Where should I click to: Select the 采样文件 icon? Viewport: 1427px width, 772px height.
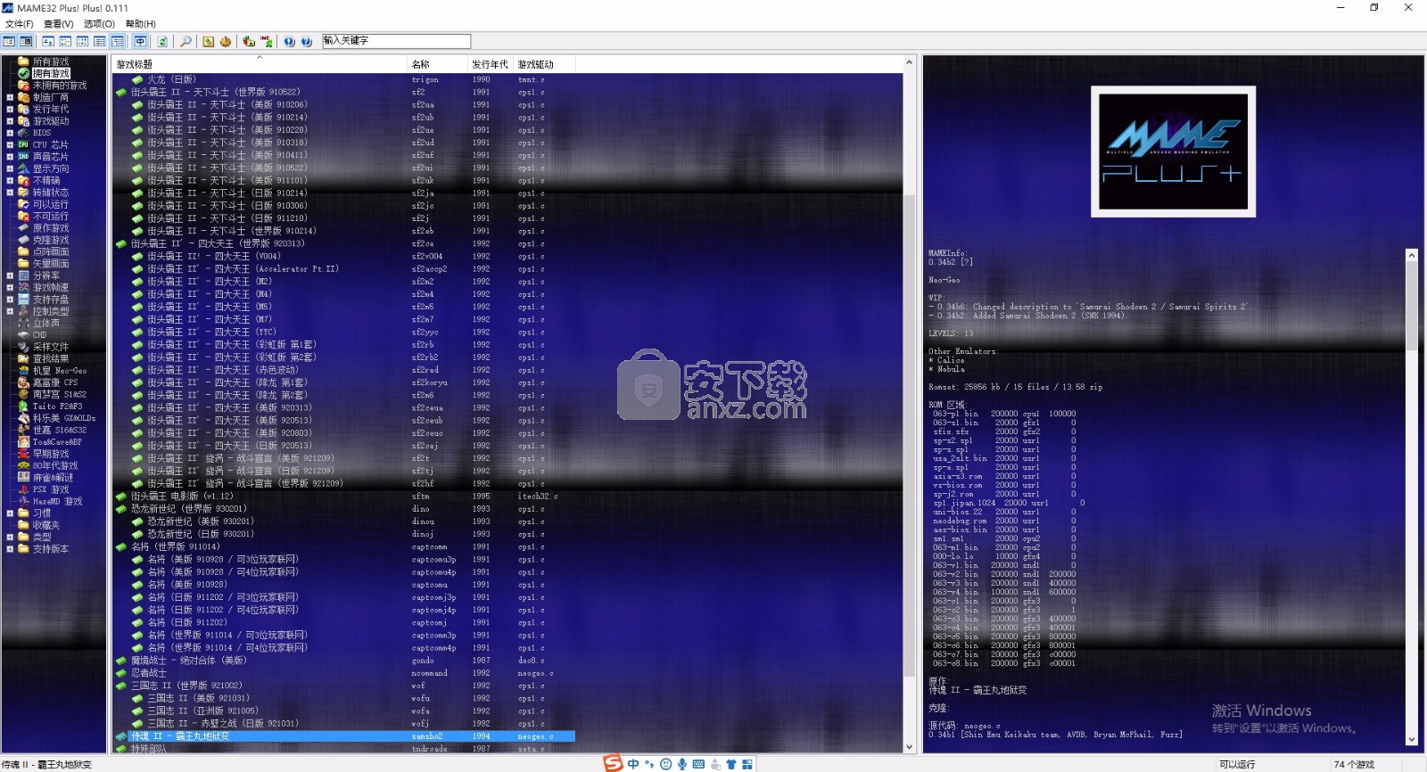coord(24,347)
